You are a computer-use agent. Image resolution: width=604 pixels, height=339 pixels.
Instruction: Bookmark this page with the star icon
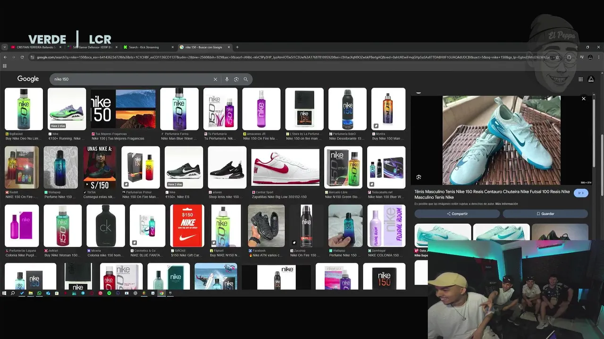pyautogui.click(x=557, y=57)
